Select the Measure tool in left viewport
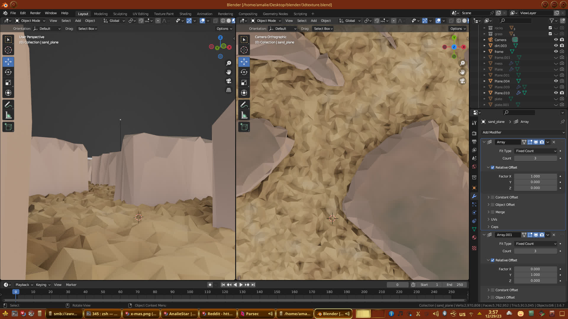This screenshot has width=568, height=319. click(x=8, y=115)
